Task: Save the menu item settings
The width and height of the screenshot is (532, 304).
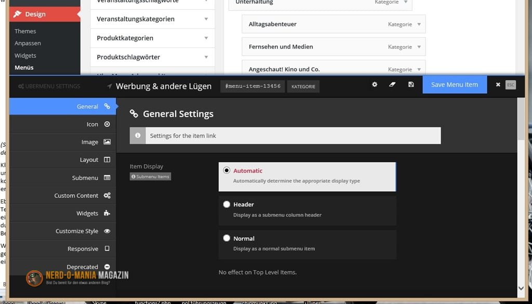Action: 455,84
